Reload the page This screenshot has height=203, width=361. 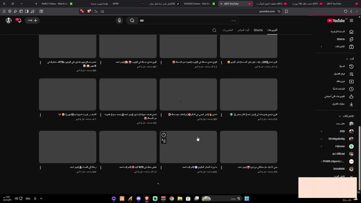coord(345,11)
